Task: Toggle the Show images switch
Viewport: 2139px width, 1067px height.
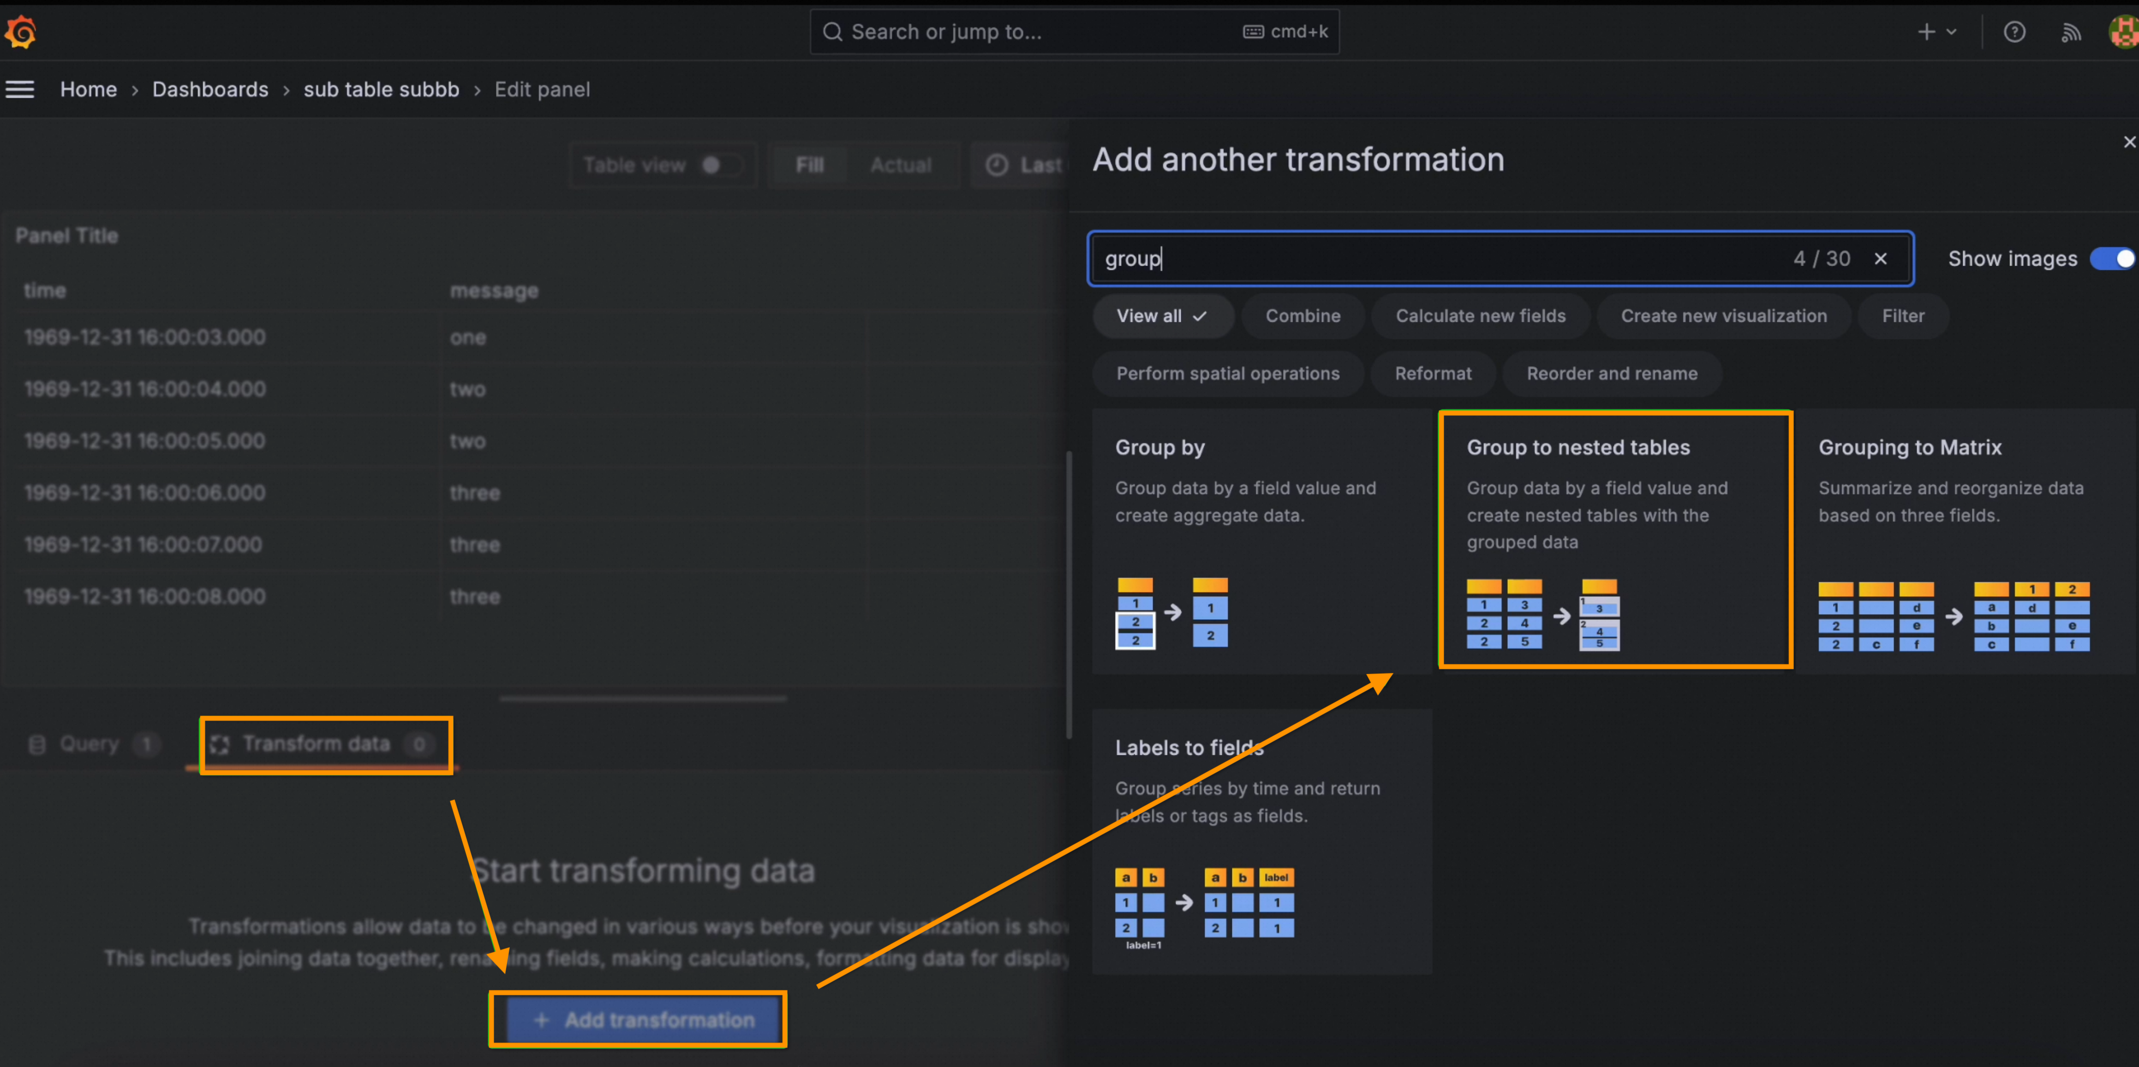Action: coord(2112,259)
